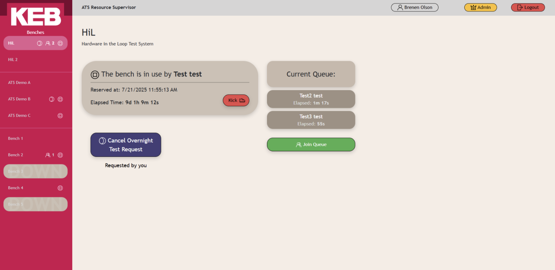Go to Bench 1 in sidebar
This screenshot has width=555, height=270.
(x=16, y=139)
